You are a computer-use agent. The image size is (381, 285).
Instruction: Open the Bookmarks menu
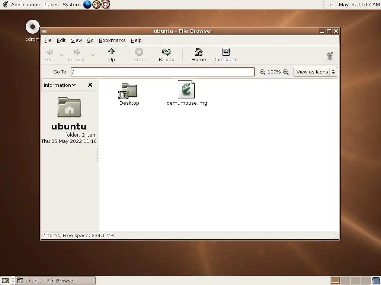(112, 40)
